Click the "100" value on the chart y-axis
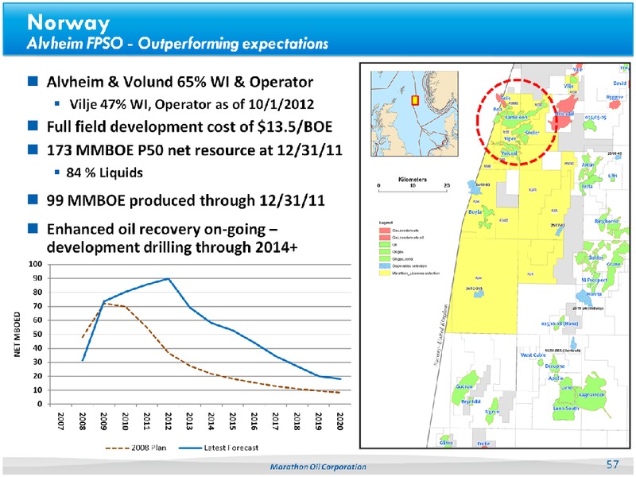This screenshot has height=477, width=636. pos(35,265)
